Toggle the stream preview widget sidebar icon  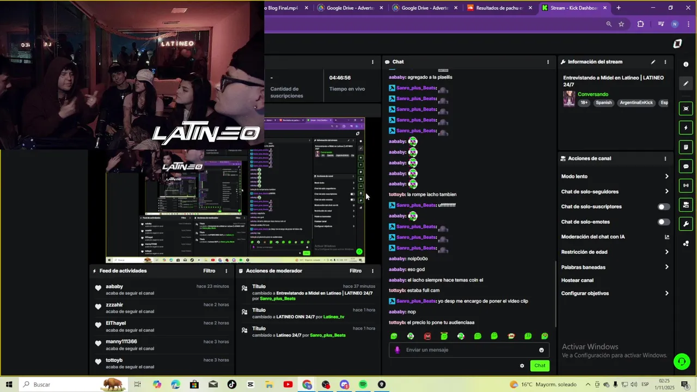point(686,108)
